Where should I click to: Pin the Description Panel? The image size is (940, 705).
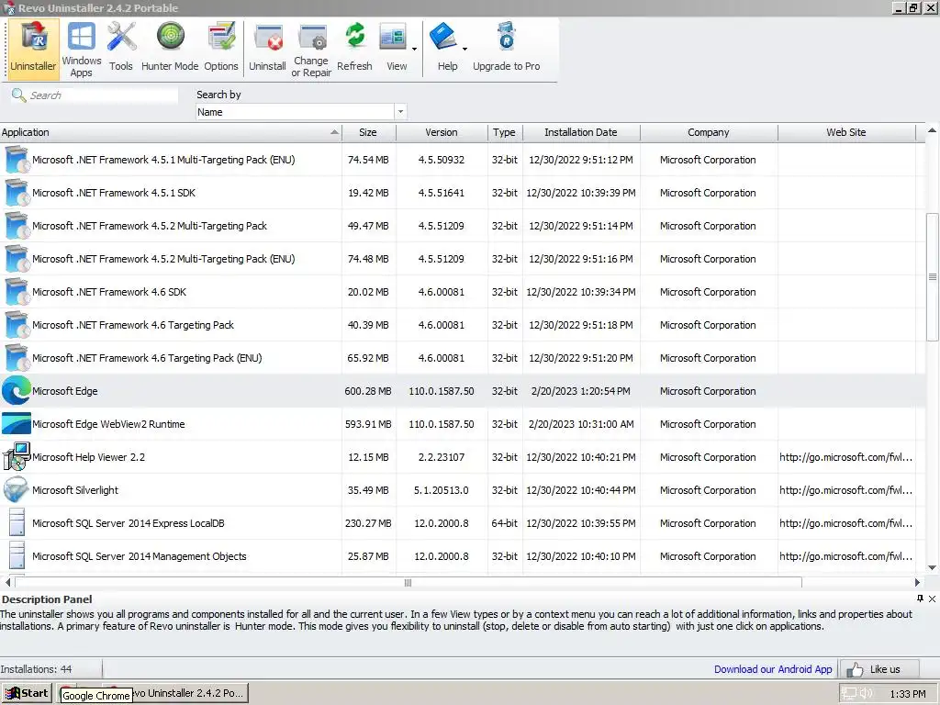pyautogui.click(x=920, y=599)
